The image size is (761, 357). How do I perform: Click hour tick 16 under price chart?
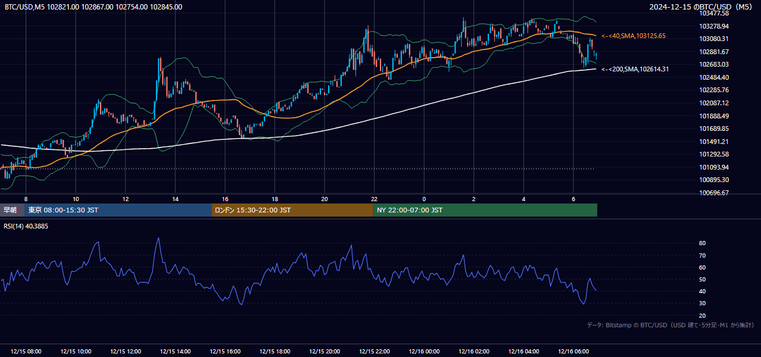pyautogui.click(x=225, y=199)
